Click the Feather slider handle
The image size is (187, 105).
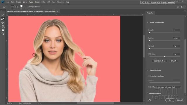tap(149, 41)
